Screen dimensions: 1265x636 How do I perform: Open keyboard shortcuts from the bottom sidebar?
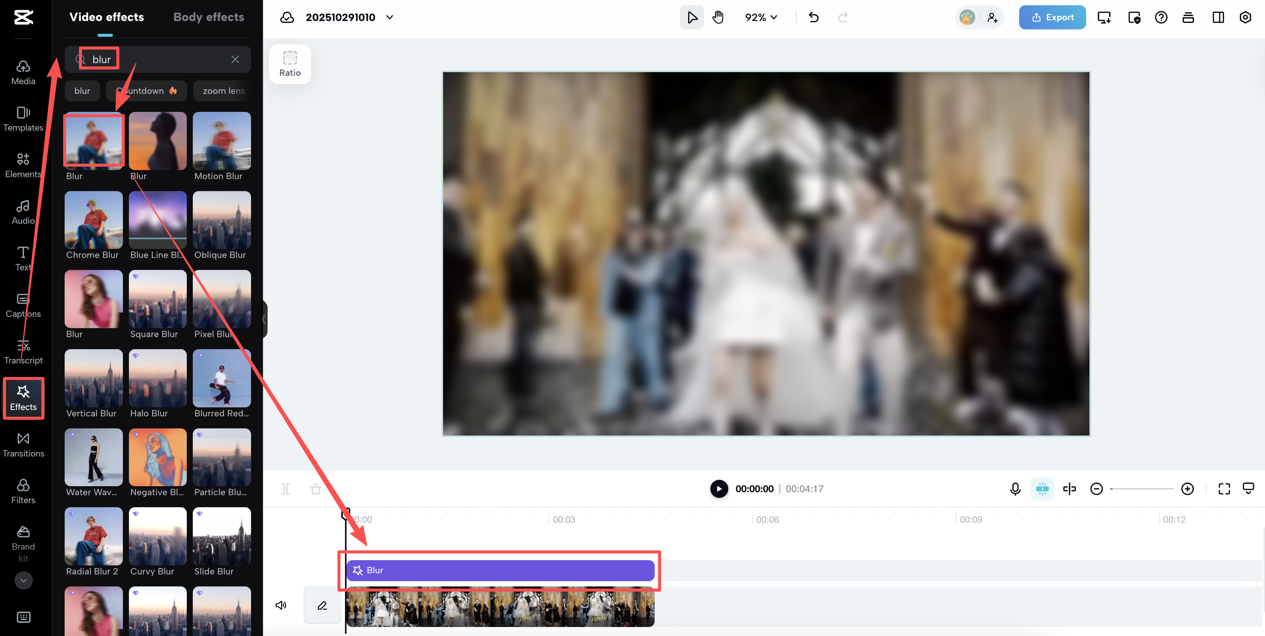(x=23, y=617)
